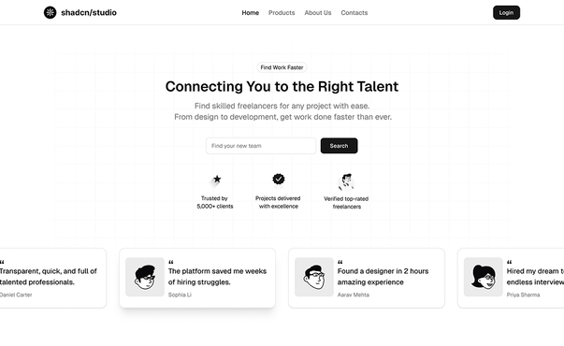Click the shadcn/studio round logo icon

[50, 12]
